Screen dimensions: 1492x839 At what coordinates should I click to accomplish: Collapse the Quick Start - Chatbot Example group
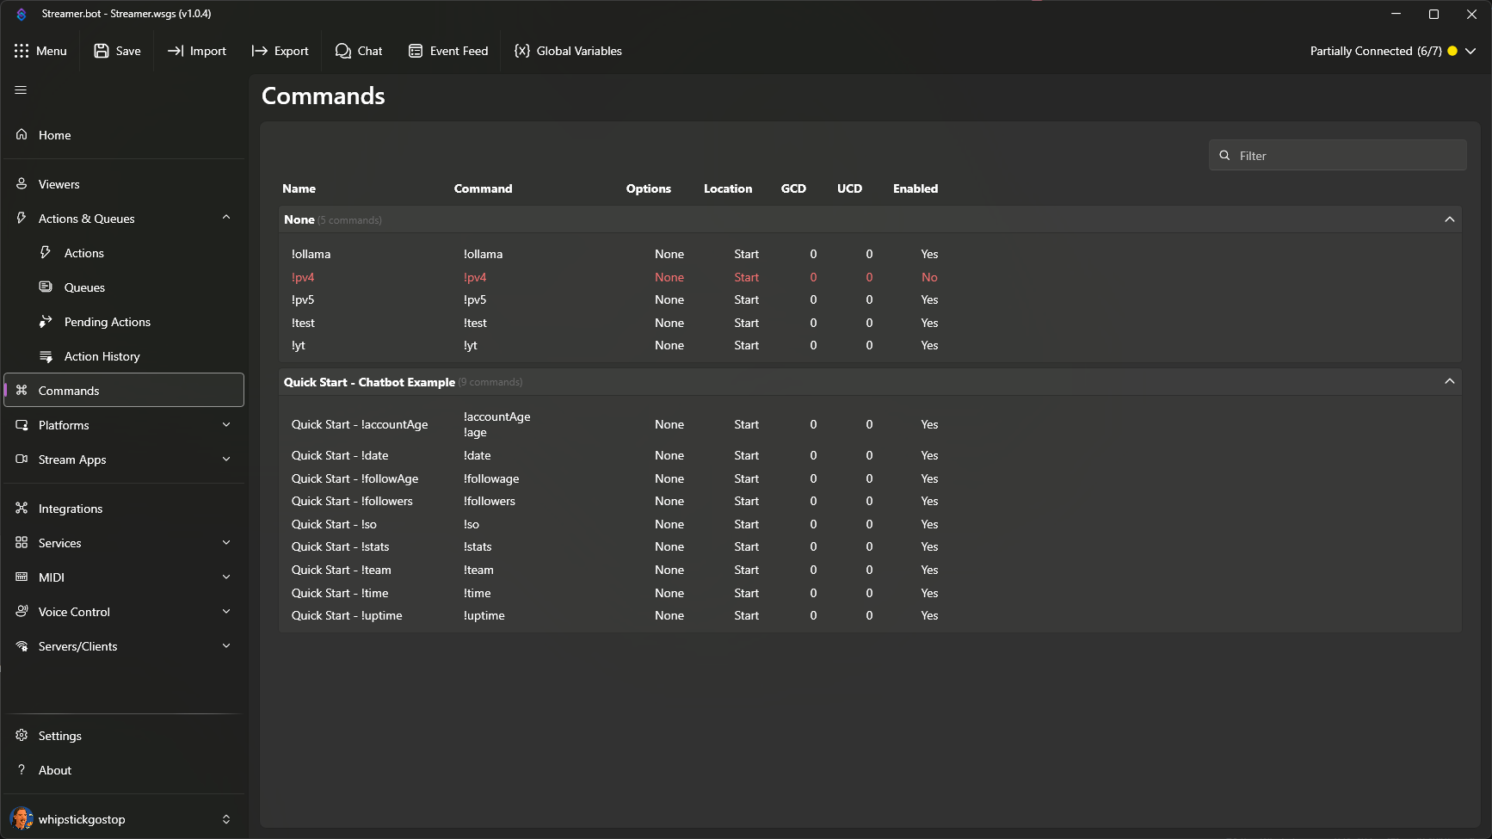coord(1449,381)
